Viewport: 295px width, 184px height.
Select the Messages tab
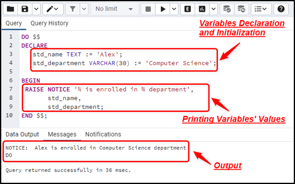62,134
